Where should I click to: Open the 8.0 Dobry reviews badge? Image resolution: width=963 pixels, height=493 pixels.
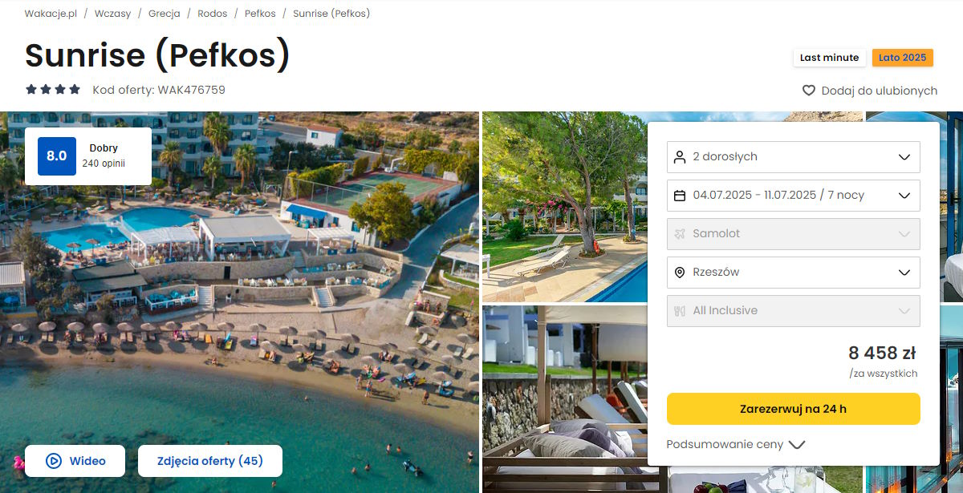(x=88, y=156)
